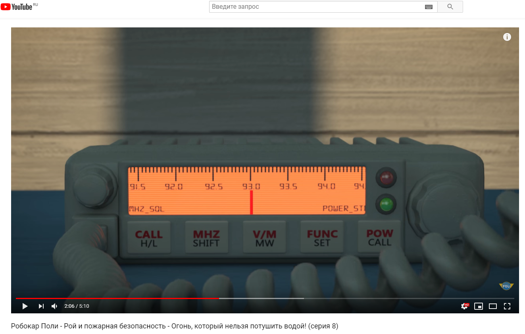Click the magnifying glass search button
This screenshot has width=525, height=334.
point(450,7)
